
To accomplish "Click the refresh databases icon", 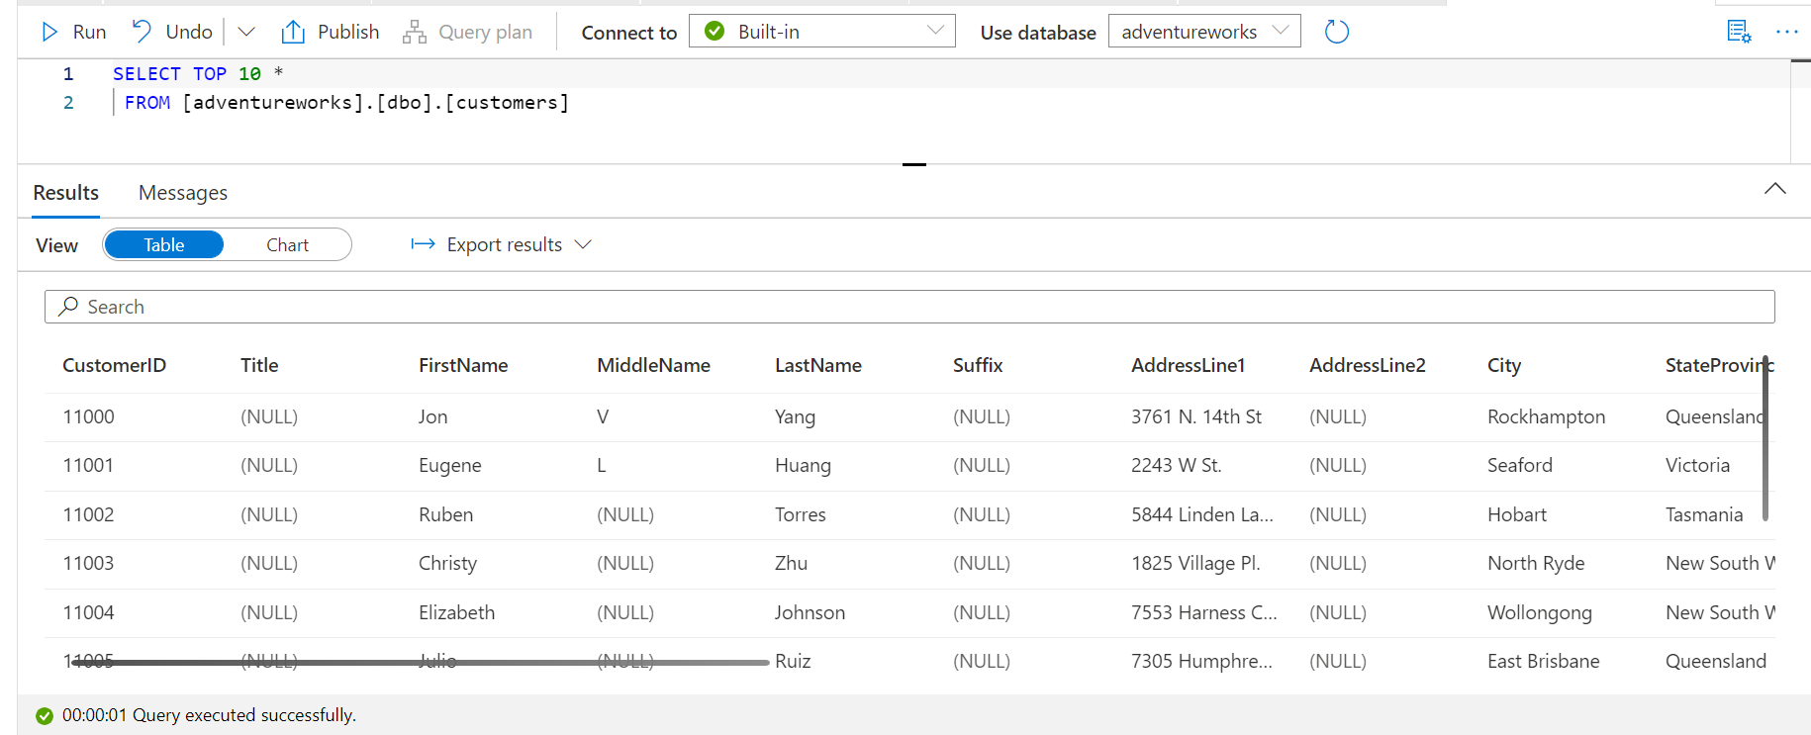I will click(1336, 32).
